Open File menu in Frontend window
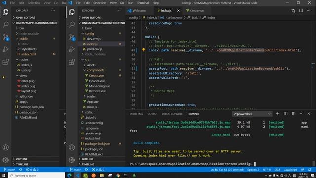Viewport: 316px width, 178px height. (x=78, y=3)
